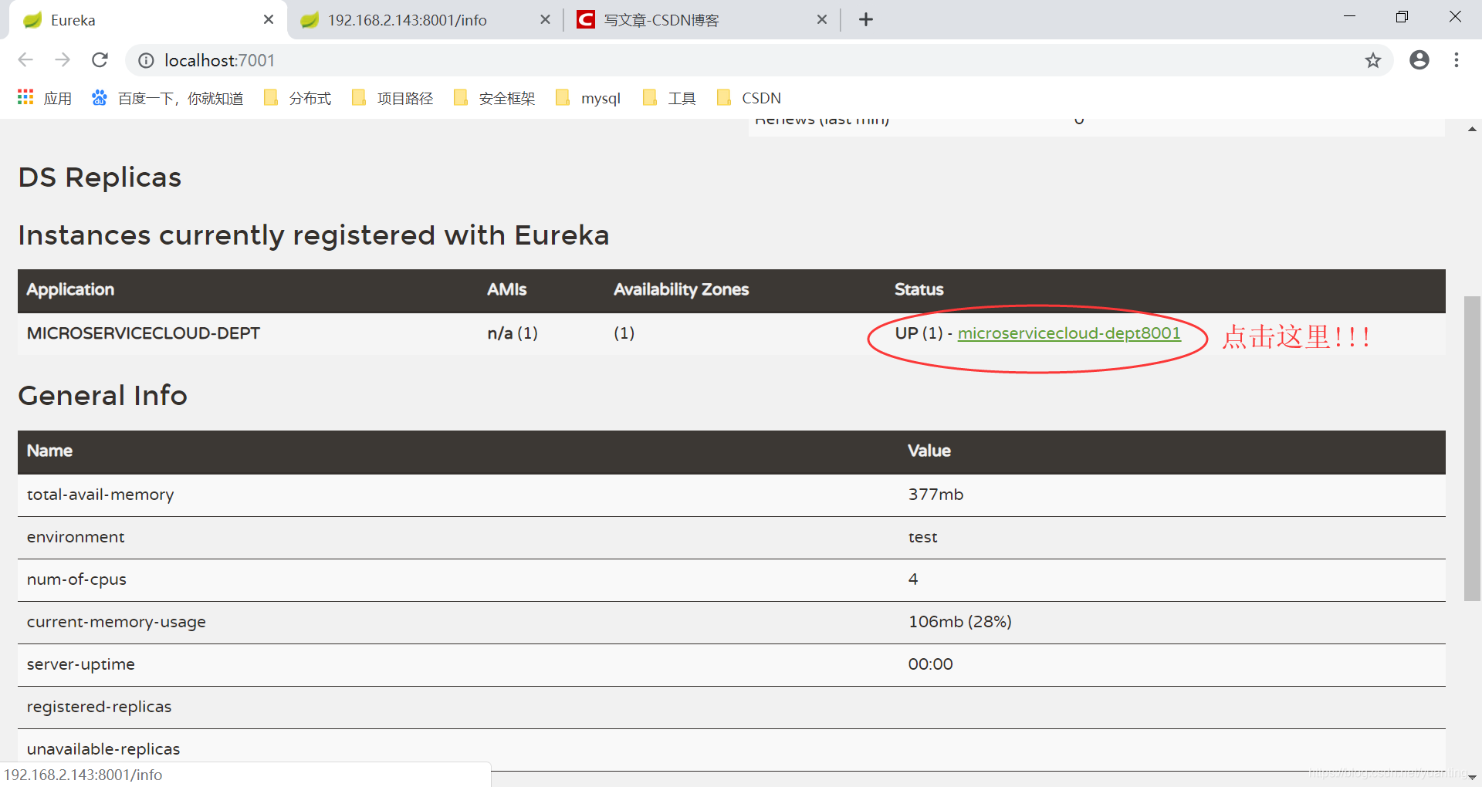Screen dimensions: 1482x787
Task: Click the 377mb value
Action: [936, 495]
